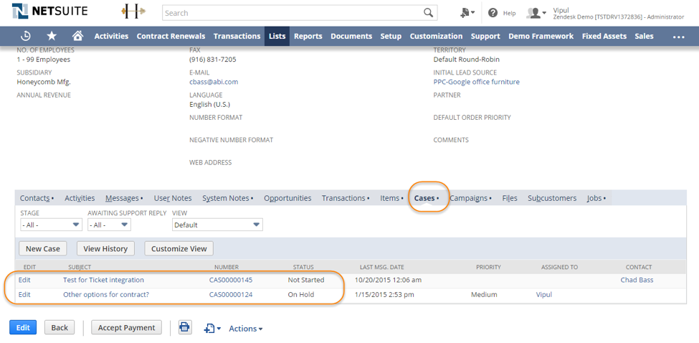Open PPC-Google office furniture lead source

tap(476, 82)
